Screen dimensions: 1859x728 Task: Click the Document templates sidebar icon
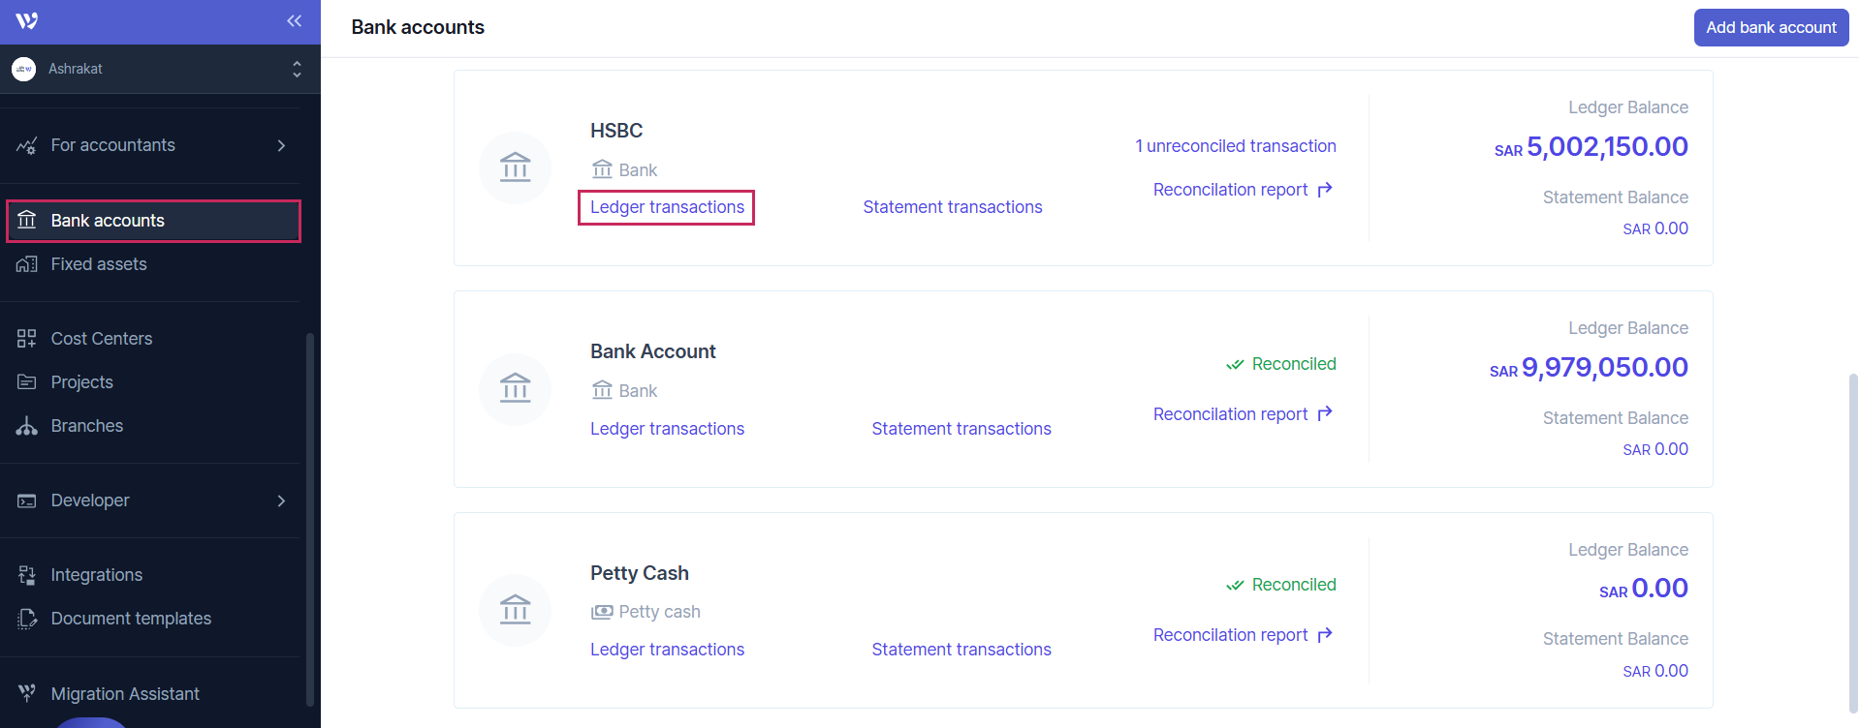[x=27, y=619]
